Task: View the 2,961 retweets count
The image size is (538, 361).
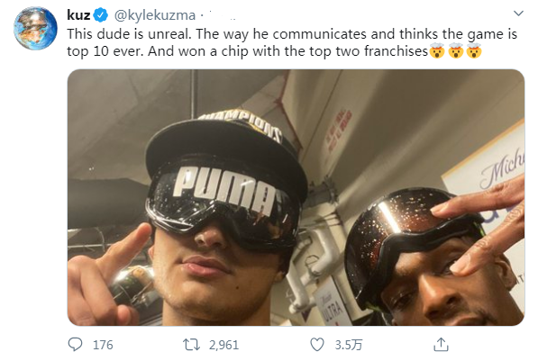Action: pos(223,345)
